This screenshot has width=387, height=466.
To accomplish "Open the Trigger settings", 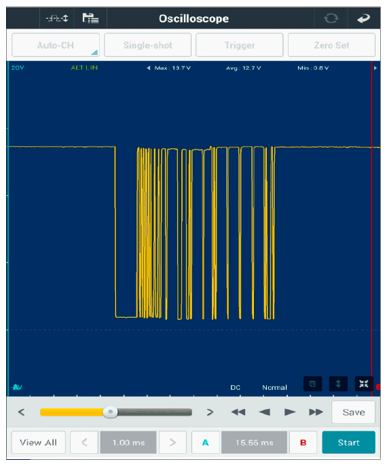I will tap(240, 45).
